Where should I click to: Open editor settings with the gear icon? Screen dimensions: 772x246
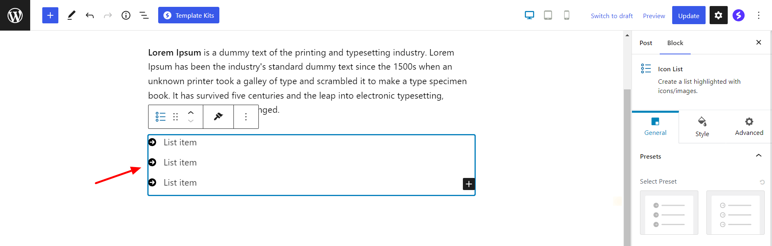click(x=718, y=15)
